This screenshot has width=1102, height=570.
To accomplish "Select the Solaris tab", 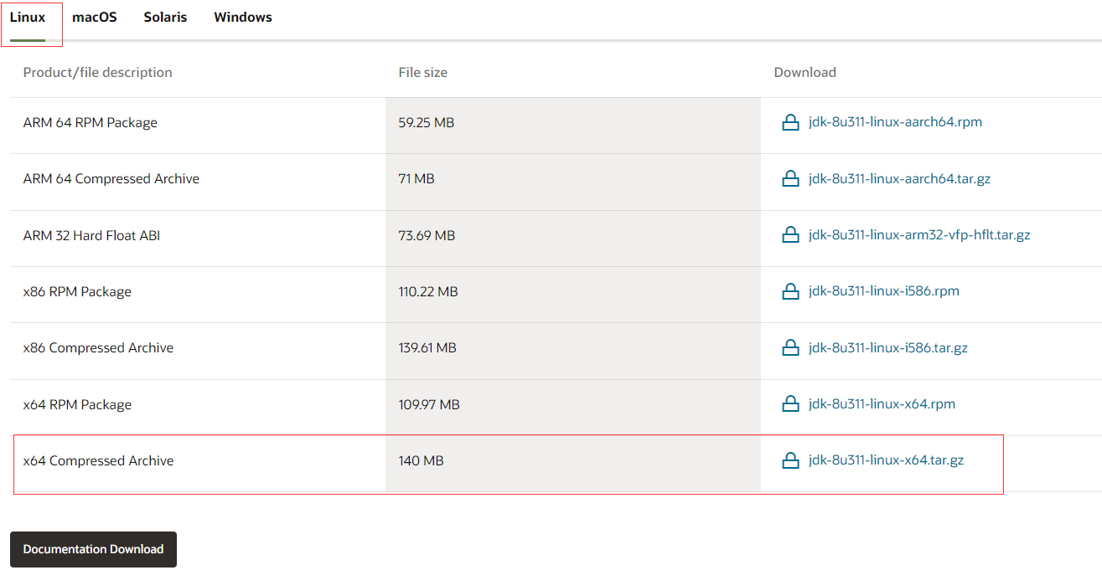I will pos(165,18).
